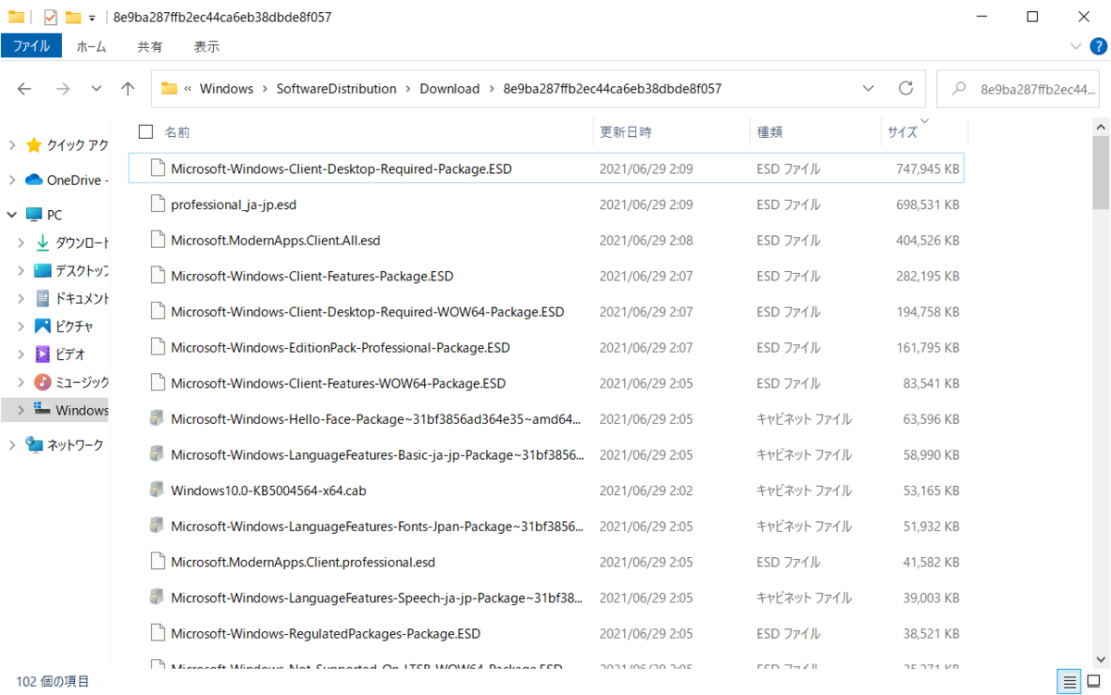The width and height of the screenshot is (1111, 695).
Task: Expand the デスクトップ tree node
Action: [x=21, y=271]
